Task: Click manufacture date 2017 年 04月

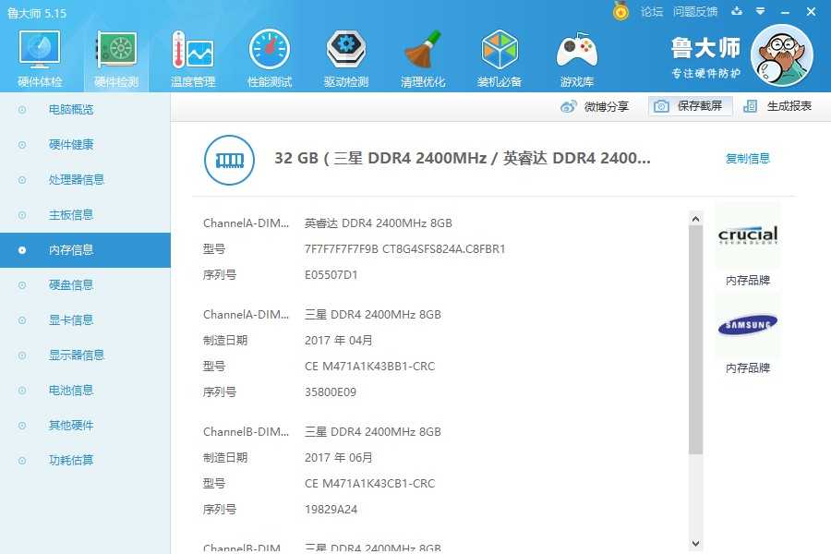Action: pos(338,341)
